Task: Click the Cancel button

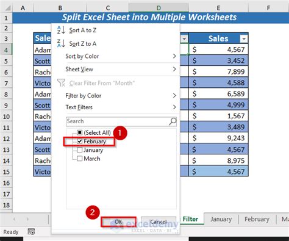Action: pyautogui.click(x=159, y=221)
